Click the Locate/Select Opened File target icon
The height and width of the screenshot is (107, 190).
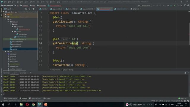pos(26,9)
